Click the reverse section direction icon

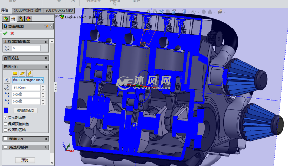click(7, 81)
